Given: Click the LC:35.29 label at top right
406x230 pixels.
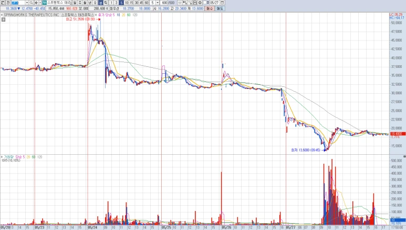Looking at the screenshot, I should tap(396, 15).
